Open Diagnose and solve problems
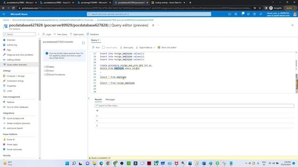This screenshot has height=167, width=298. pos(20,55)
